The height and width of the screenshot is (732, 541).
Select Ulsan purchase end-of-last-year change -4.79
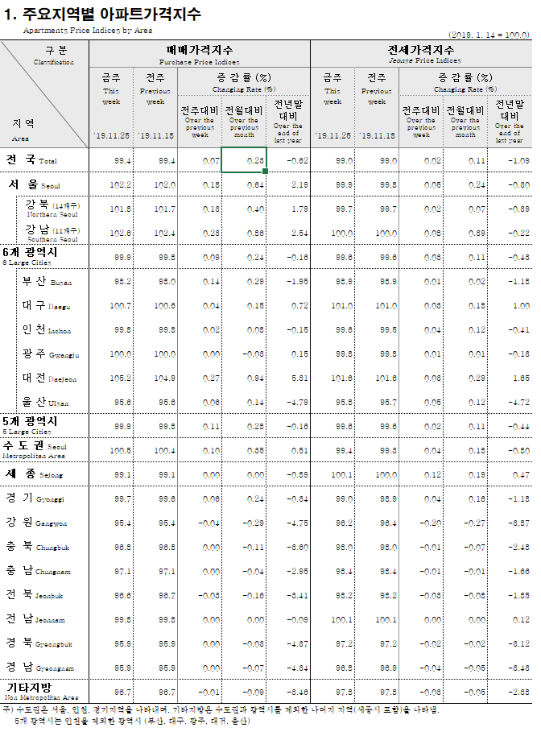(298, 402)
